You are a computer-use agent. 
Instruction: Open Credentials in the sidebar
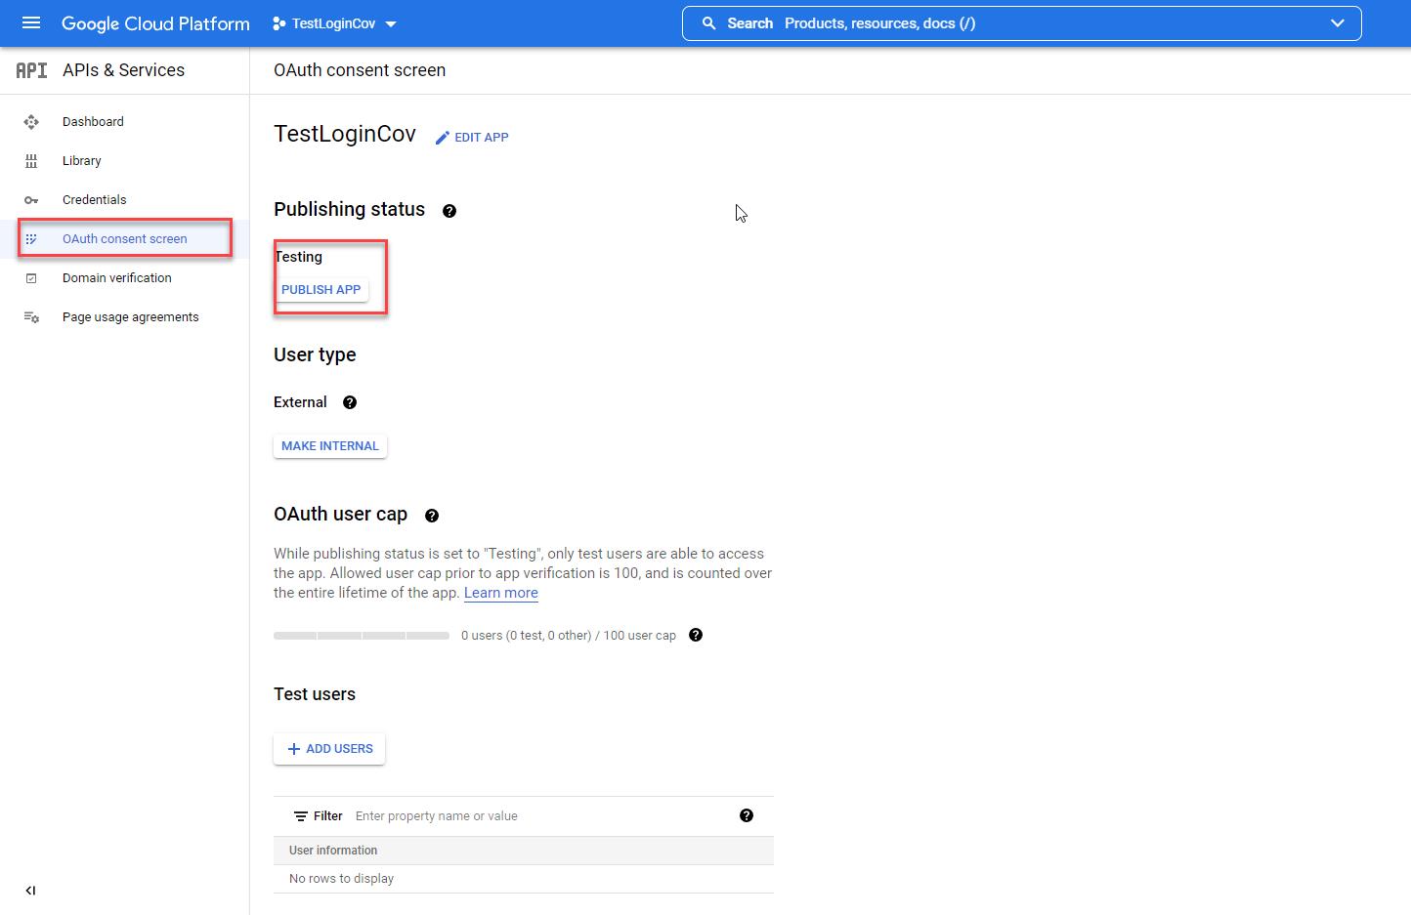point(94,200)
